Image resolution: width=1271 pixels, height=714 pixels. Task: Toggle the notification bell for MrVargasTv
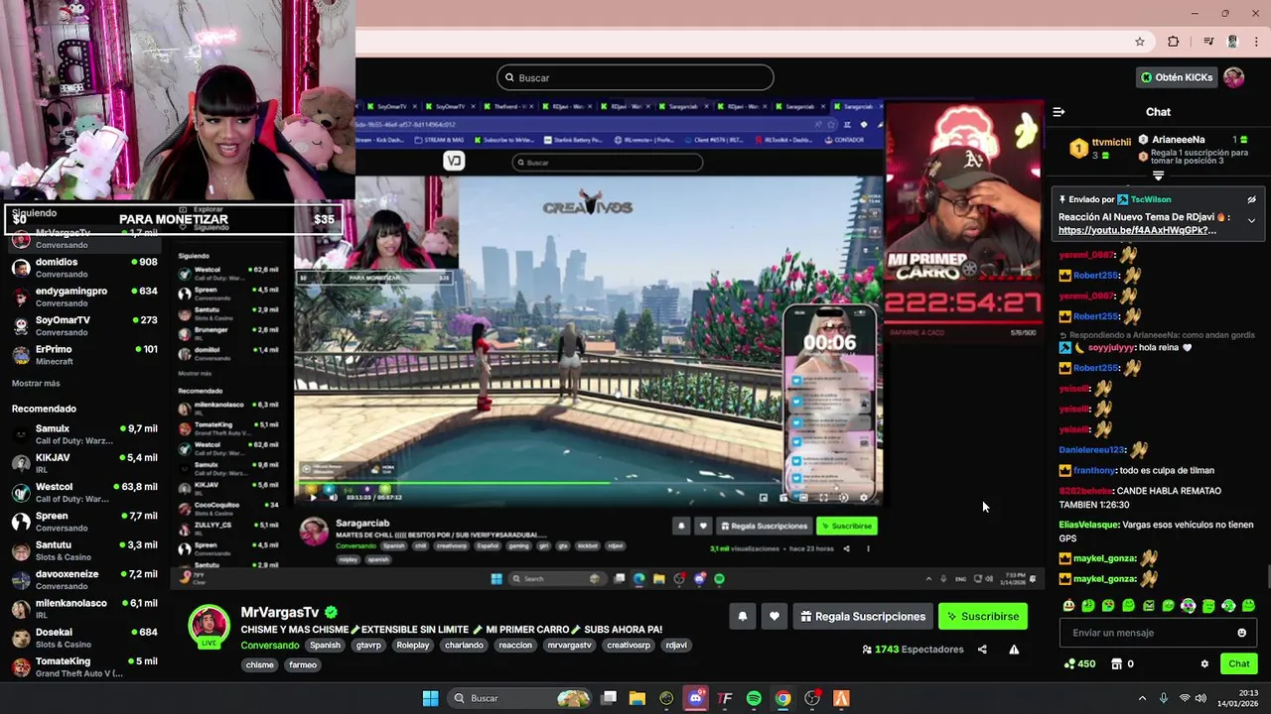tap(742, 616)
